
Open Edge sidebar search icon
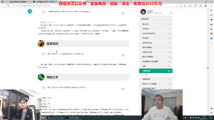[x=211, y=10]
